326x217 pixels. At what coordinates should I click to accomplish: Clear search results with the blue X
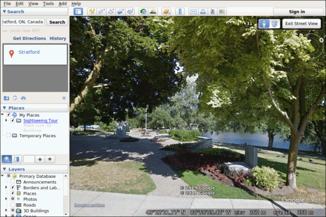pyautogui.click(x=64, y=98)
